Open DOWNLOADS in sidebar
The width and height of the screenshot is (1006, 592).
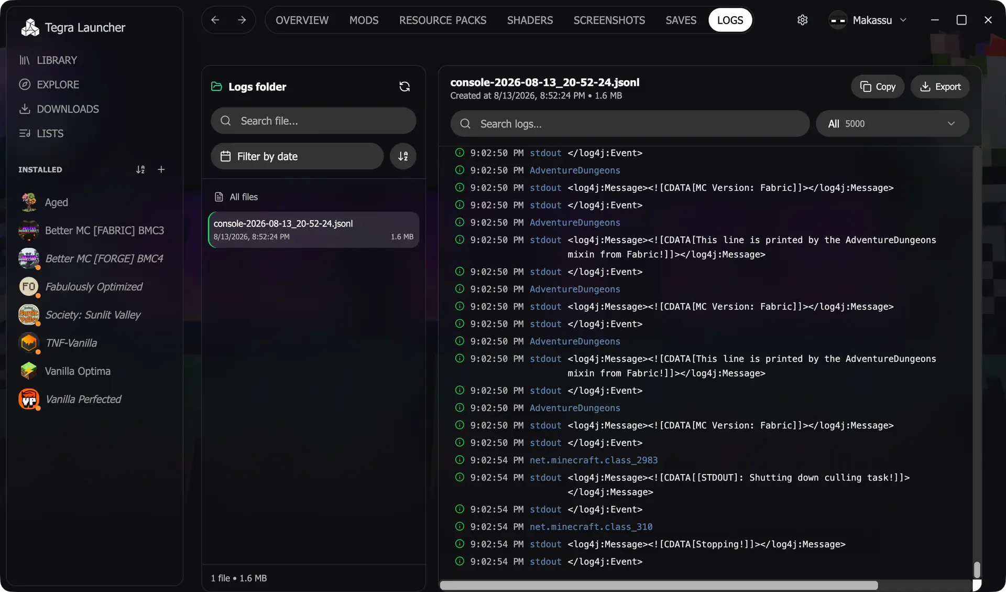click(59, 109)
